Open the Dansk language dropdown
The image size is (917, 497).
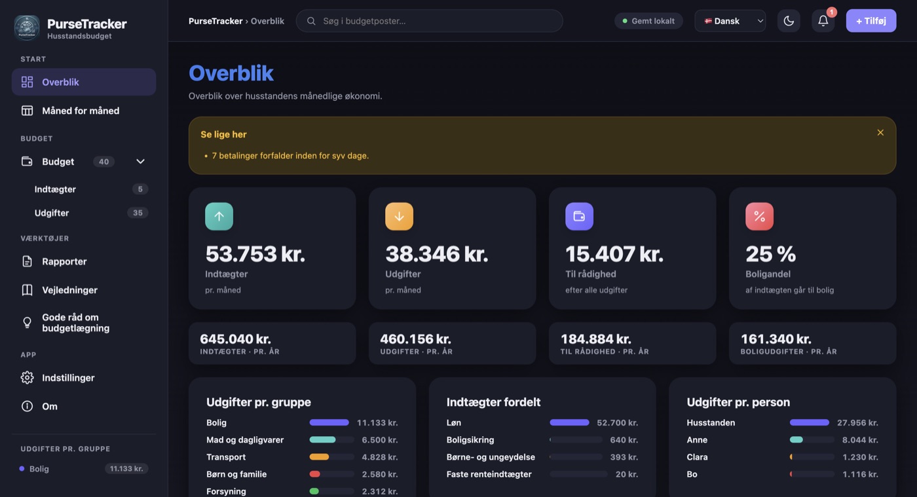pos(730,21)
